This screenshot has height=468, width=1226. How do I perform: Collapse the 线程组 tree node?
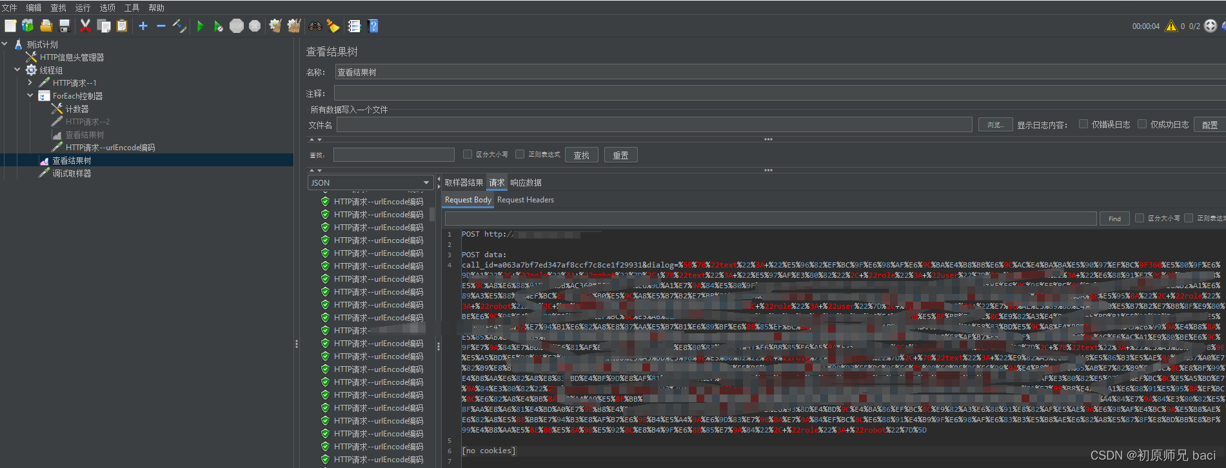point(17,70)
